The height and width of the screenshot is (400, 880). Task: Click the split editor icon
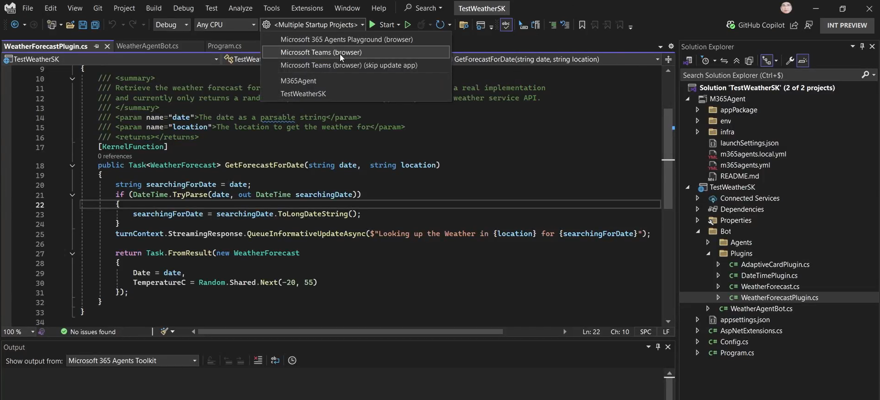point(668,59)
